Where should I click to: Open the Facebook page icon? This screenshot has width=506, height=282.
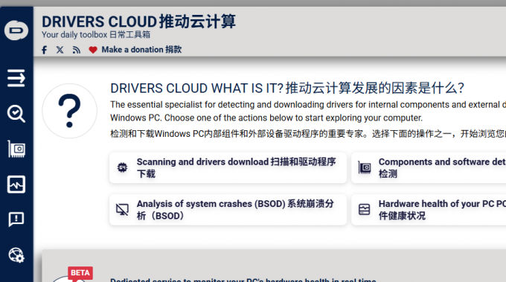(44, 50)
